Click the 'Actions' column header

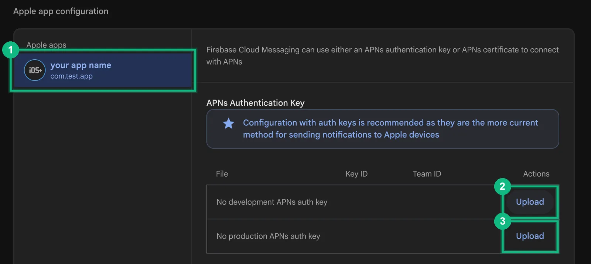pyautogui.click(x=536, y=174)
